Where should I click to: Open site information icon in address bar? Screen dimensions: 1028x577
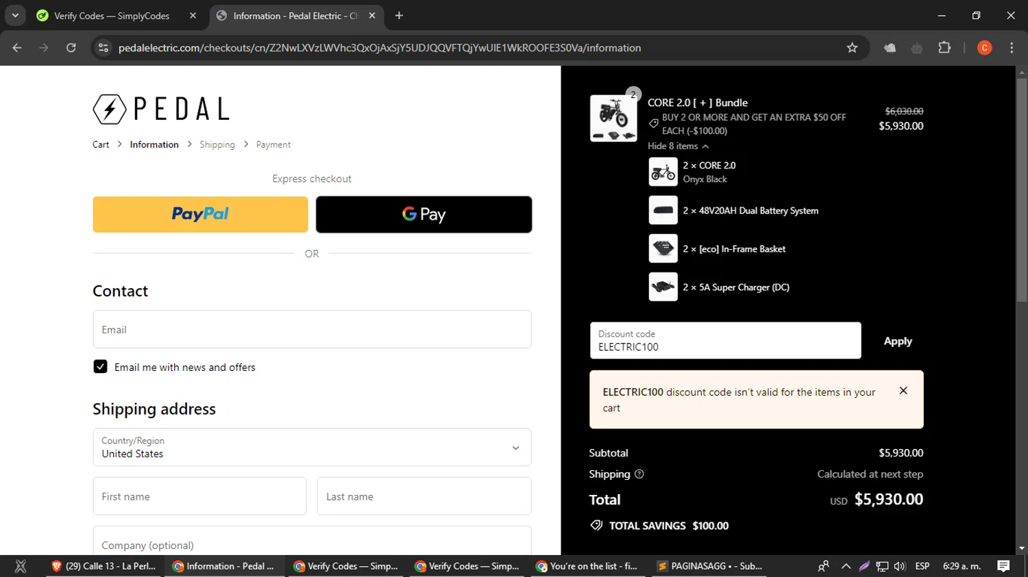tap(103, 48)
